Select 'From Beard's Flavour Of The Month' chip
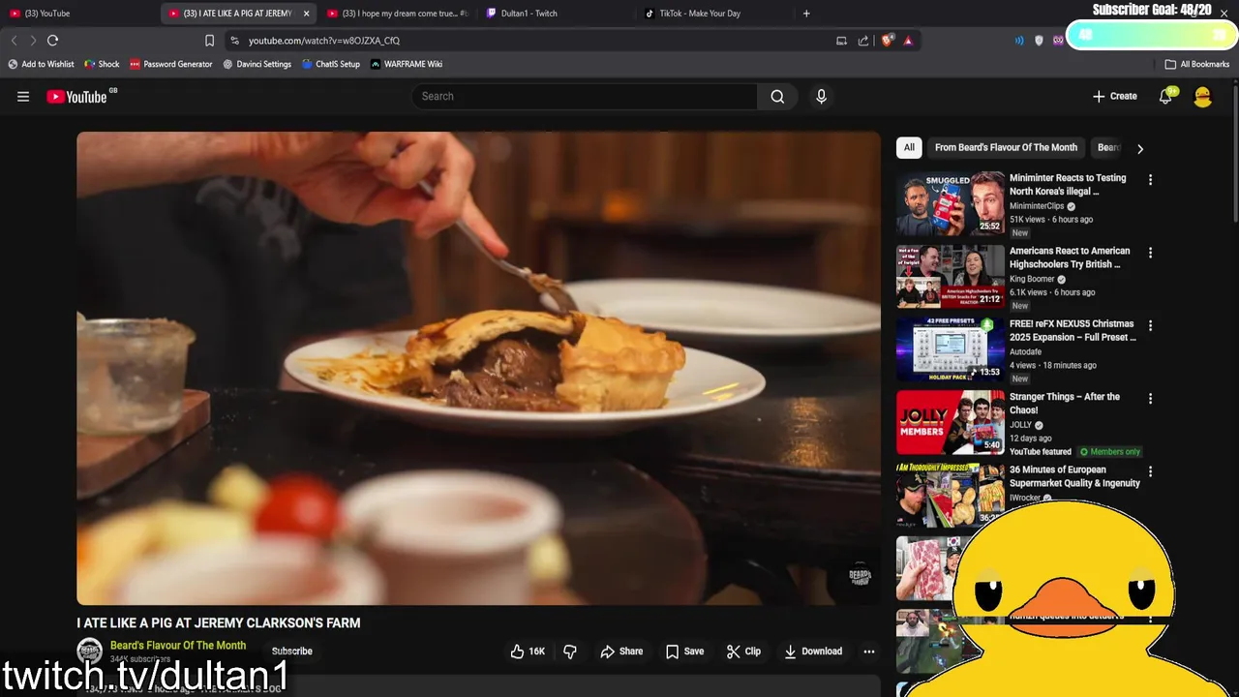This screenshot has width=1239, height=697. pyautogui.click(x=1006, y=148)
